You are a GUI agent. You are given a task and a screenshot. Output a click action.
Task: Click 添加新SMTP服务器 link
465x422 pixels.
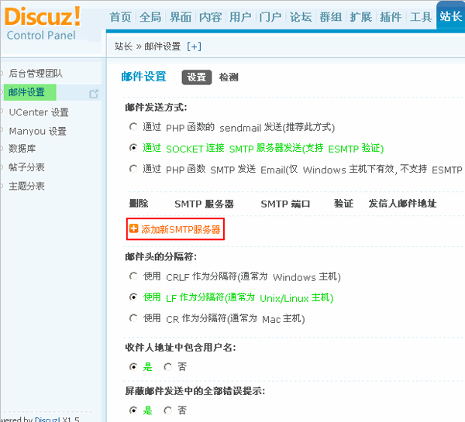click(x=181, y=229)
